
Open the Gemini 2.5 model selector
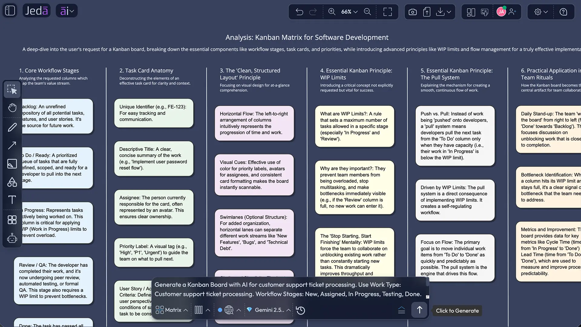coord(269,310)
